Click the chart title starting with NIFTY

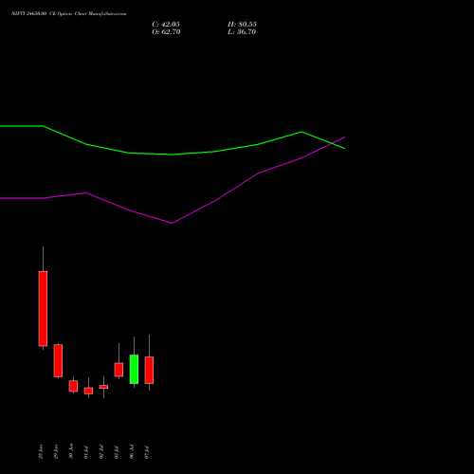[x=69, y=13]
